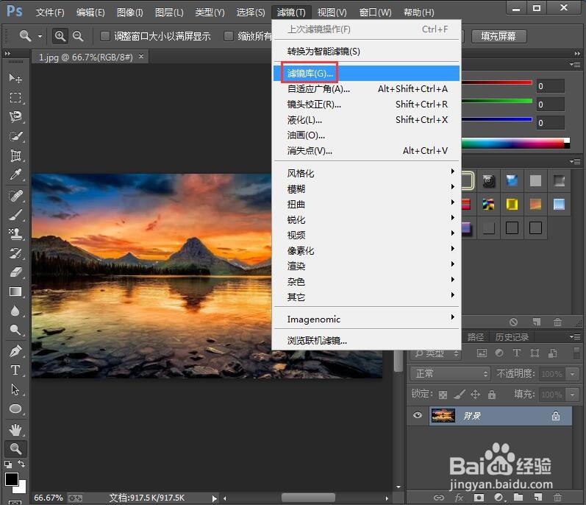The width and height of the screenshot is (586, 505).
Task: Toggle resize window to fit checkbox
Action: [x=105, y=36]
